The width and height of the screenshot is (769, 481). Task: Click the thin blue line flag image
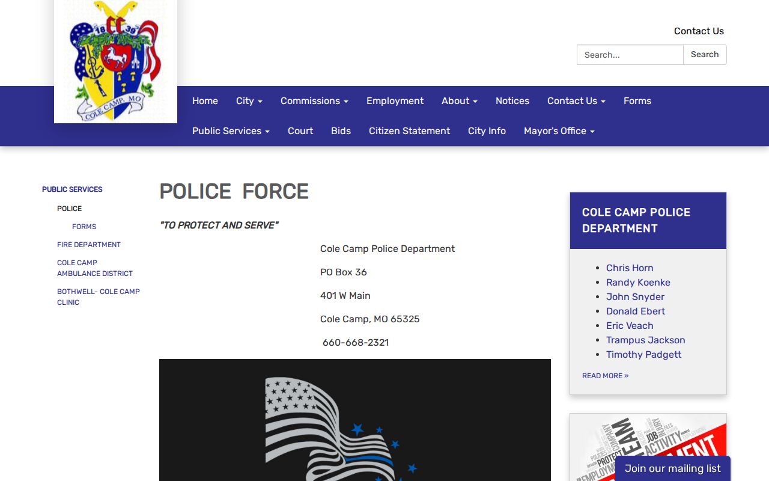[x=355, y=420]
